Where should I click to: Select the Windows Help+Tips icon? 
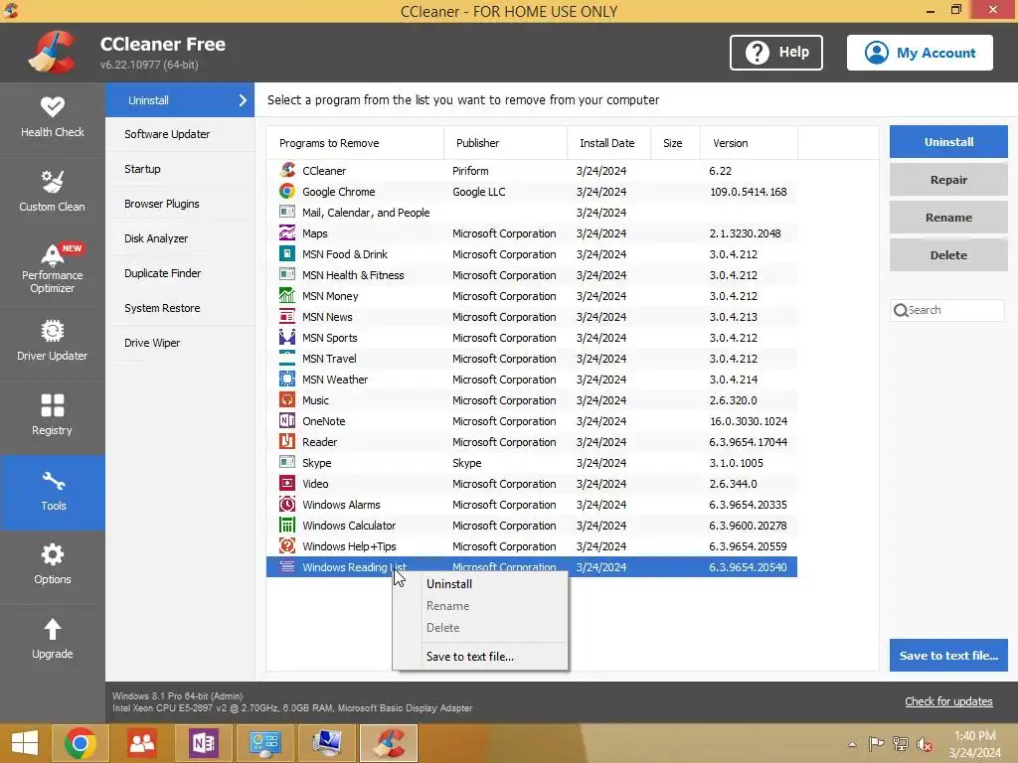coord(287,545)
